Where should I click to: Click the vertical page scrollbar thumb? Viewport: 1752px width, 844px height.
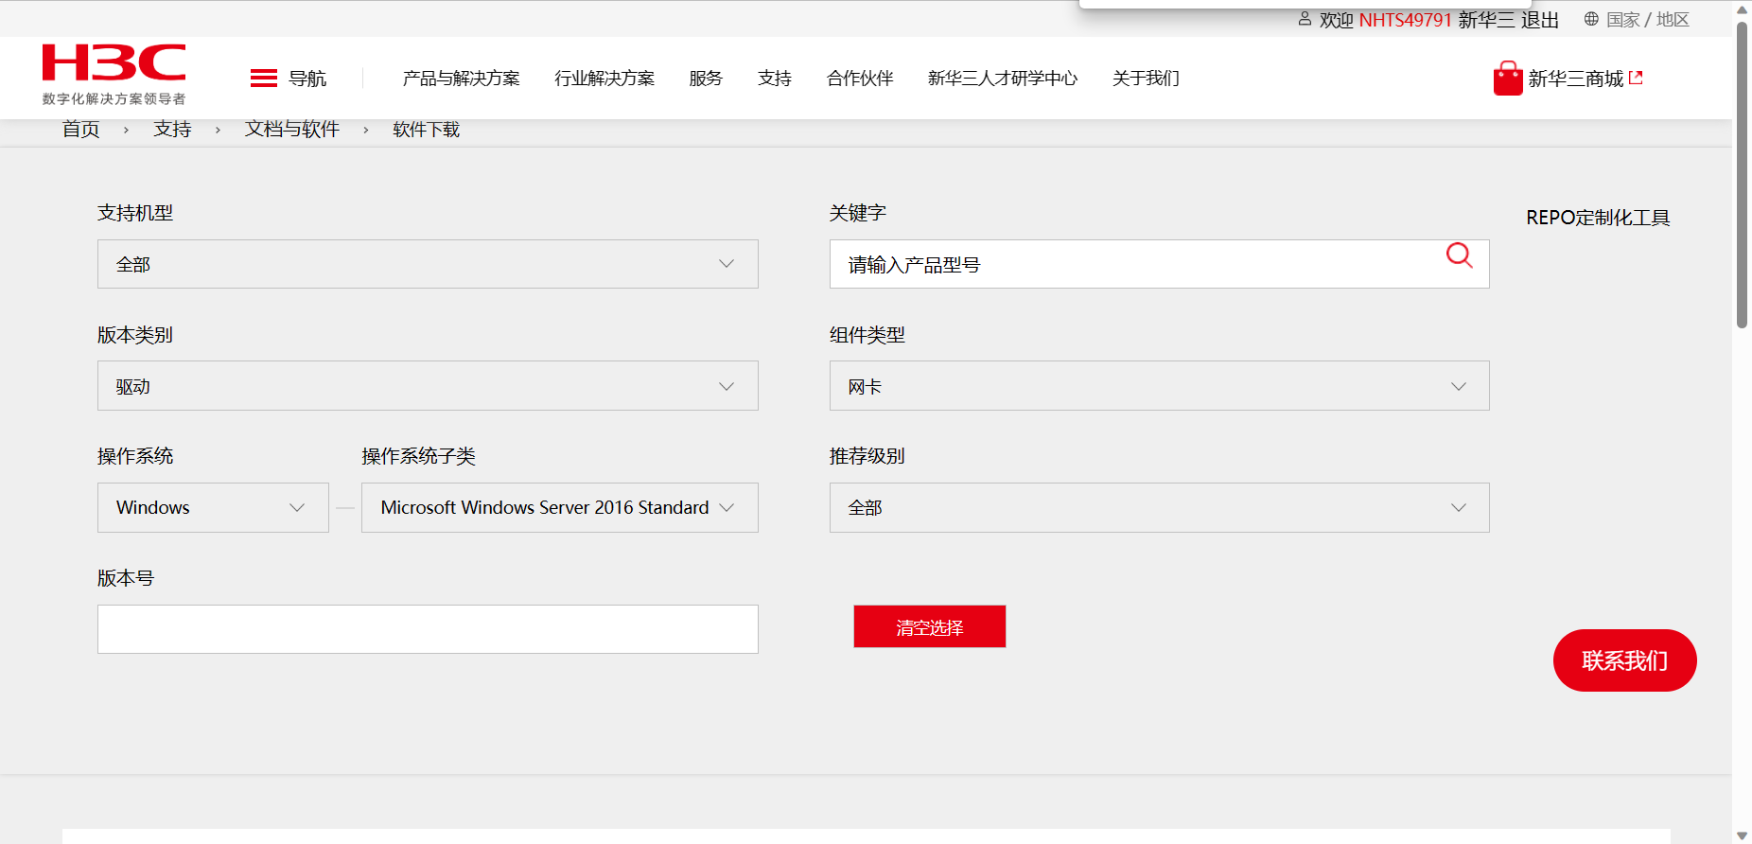coord(1742,175)
